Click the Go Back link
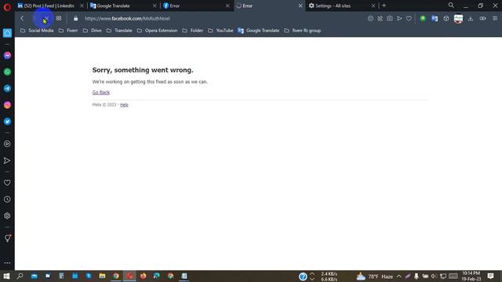This screenshot has width=502, height=282. coord(101,92)
